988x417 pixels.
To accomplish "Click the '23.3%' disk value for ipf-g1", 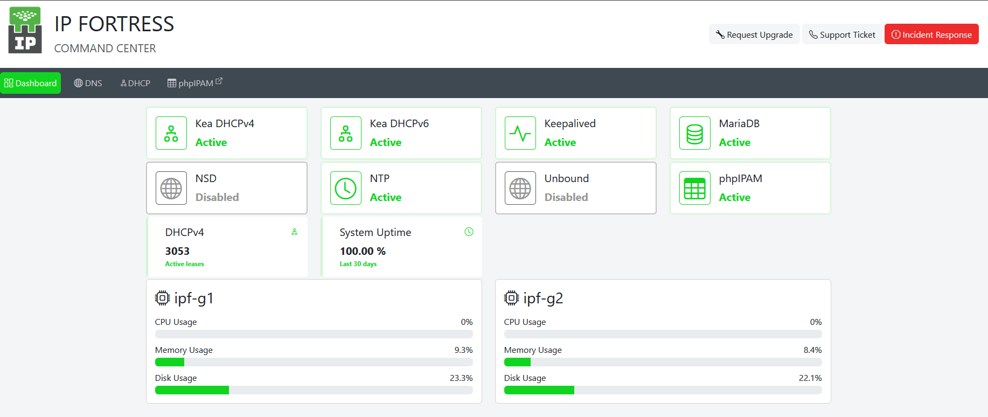I will coord(461,378).
